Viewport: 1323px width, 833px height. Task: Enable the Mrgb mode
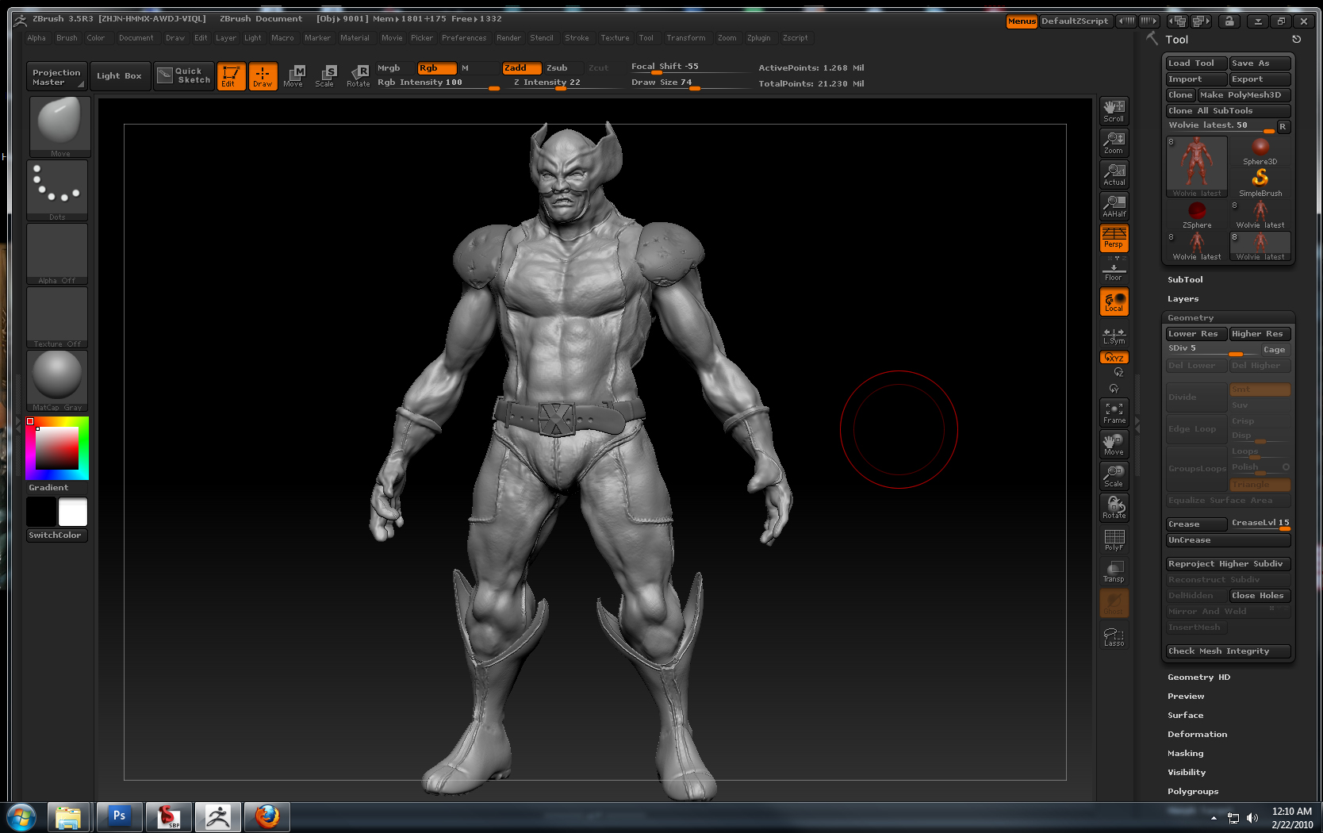click(395, 68)
